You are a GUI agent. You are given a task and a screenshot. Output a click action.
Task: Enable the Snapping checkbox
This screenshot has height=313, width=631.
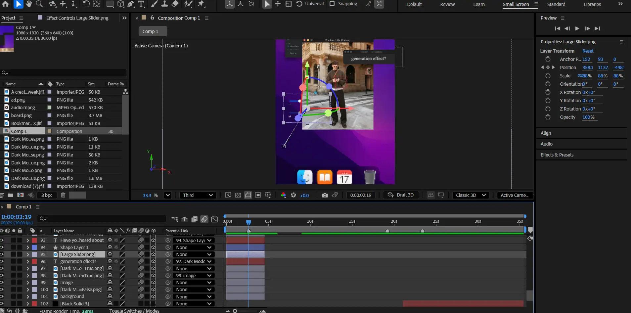[x=332, y=4]
